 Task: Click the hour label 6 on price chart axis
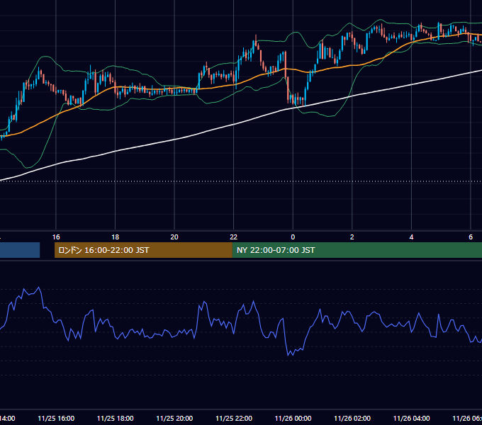click(x=471, y=237)
